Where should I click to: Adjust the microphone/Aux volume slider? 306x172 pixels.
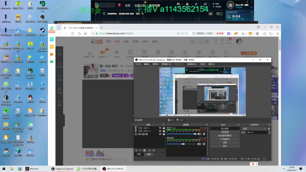181,134
